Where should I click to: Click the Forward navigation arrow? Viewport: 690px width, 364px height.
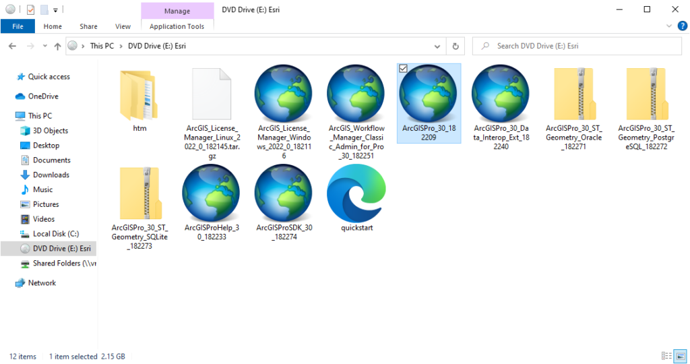(30, 46)
